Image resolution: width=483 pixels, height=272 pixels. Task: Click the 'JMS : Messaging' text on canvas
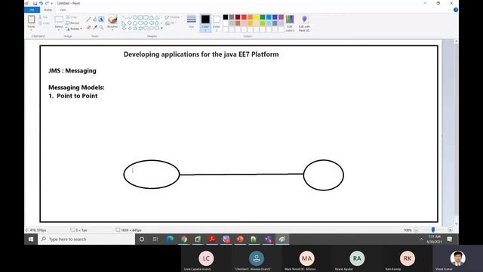[x=72, y=70]
